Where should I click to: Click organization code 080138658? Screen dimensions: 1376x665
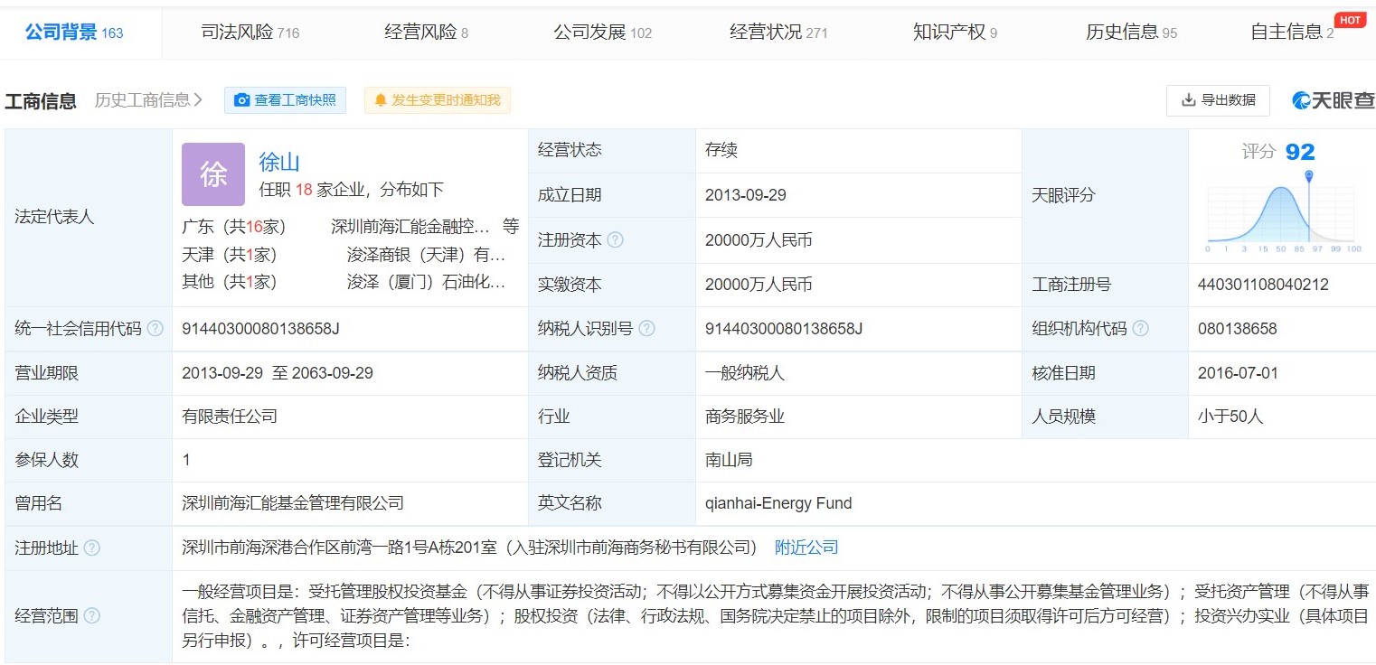pos(1238,329)
